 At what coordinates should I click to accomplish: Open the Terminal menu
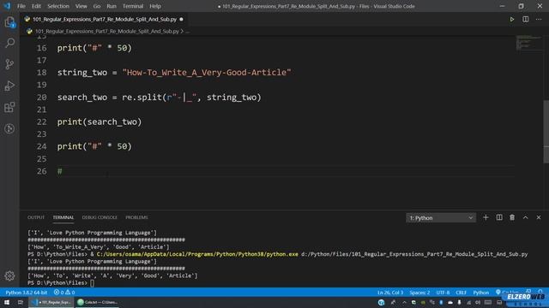coord(133,6)
